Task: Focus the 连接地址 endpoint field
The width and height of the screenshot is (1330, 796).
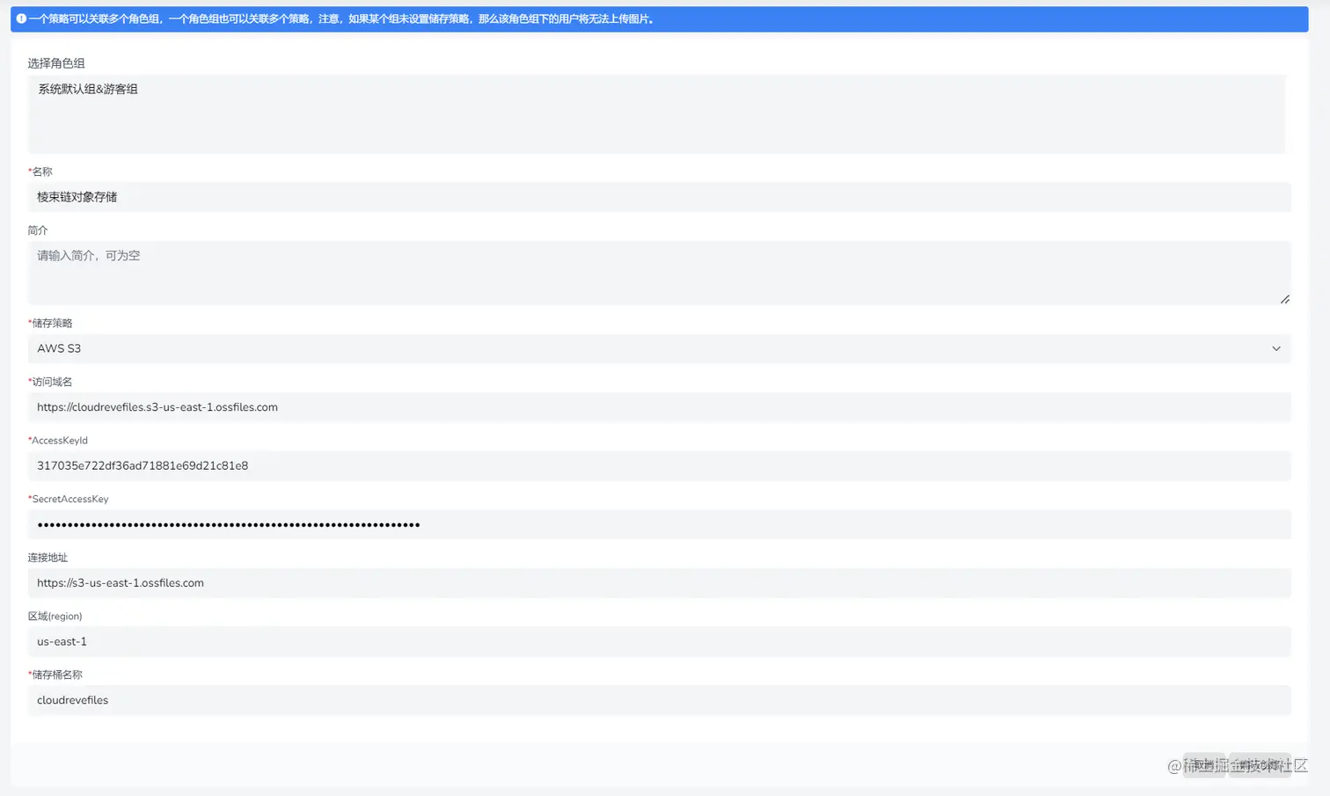Action: [x=659, y=583]
